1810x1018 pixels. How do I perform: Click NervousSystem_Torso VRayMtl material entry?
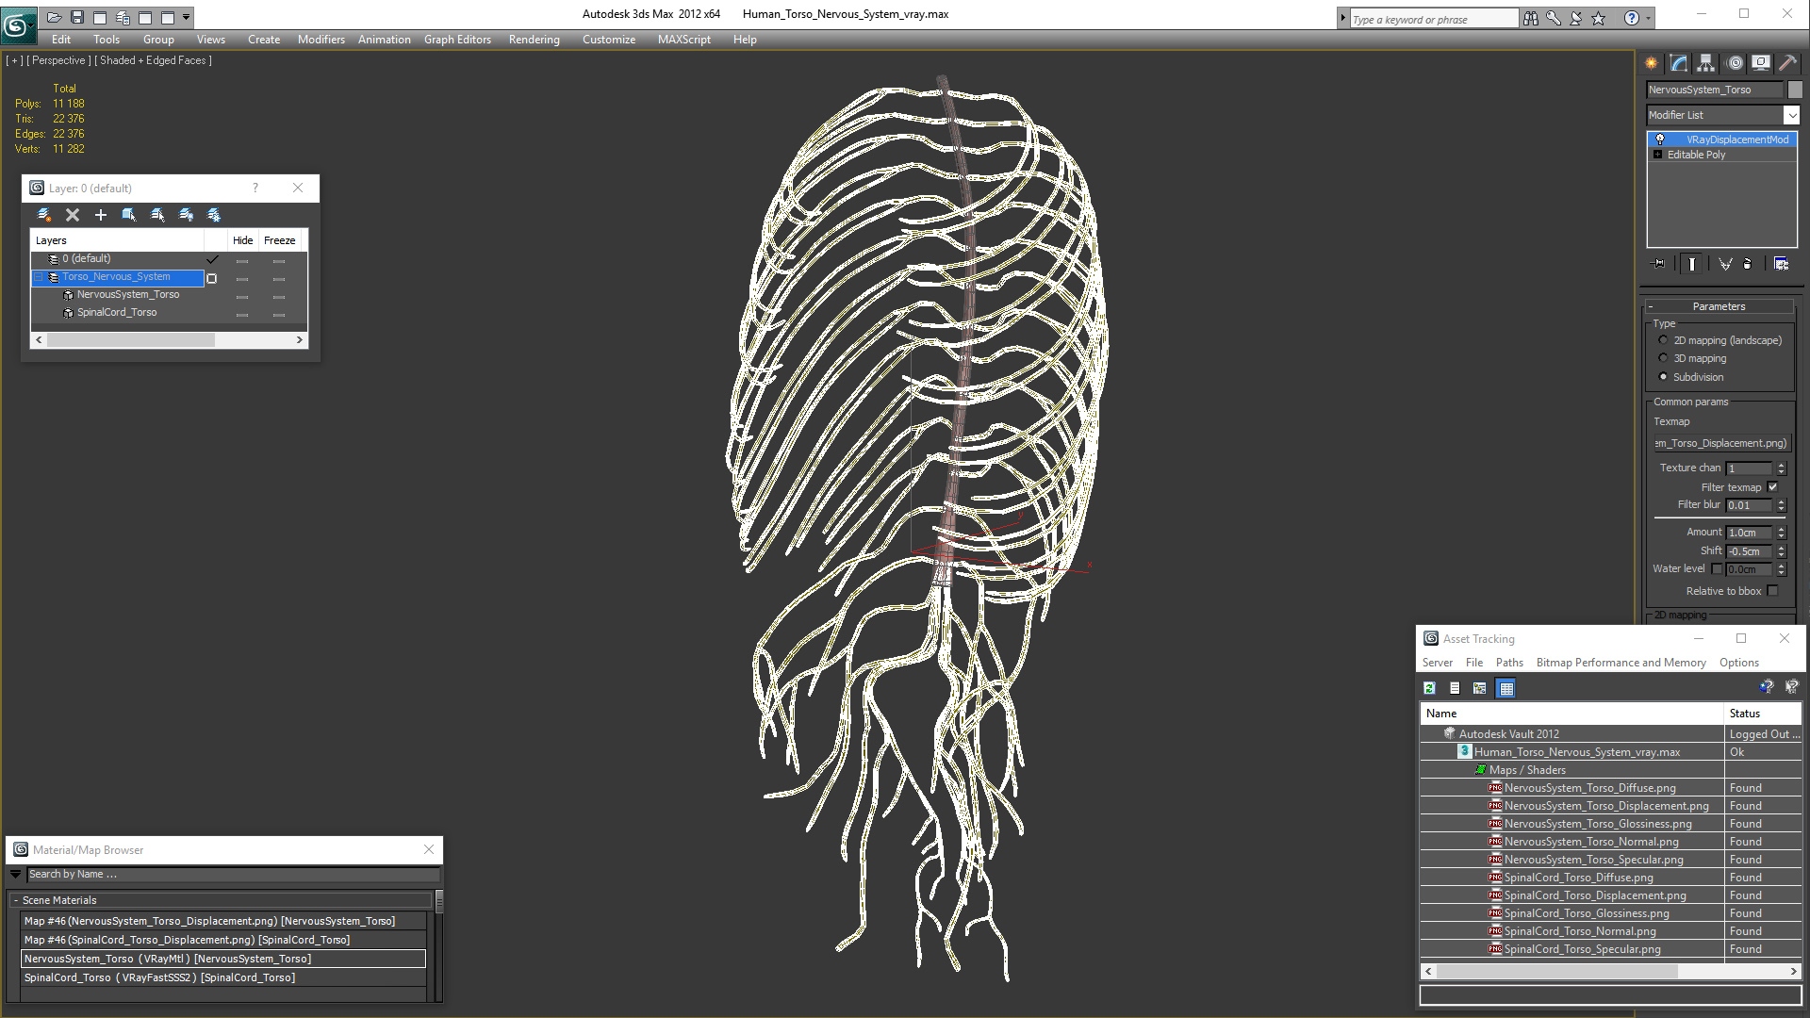tap(222, 959)
